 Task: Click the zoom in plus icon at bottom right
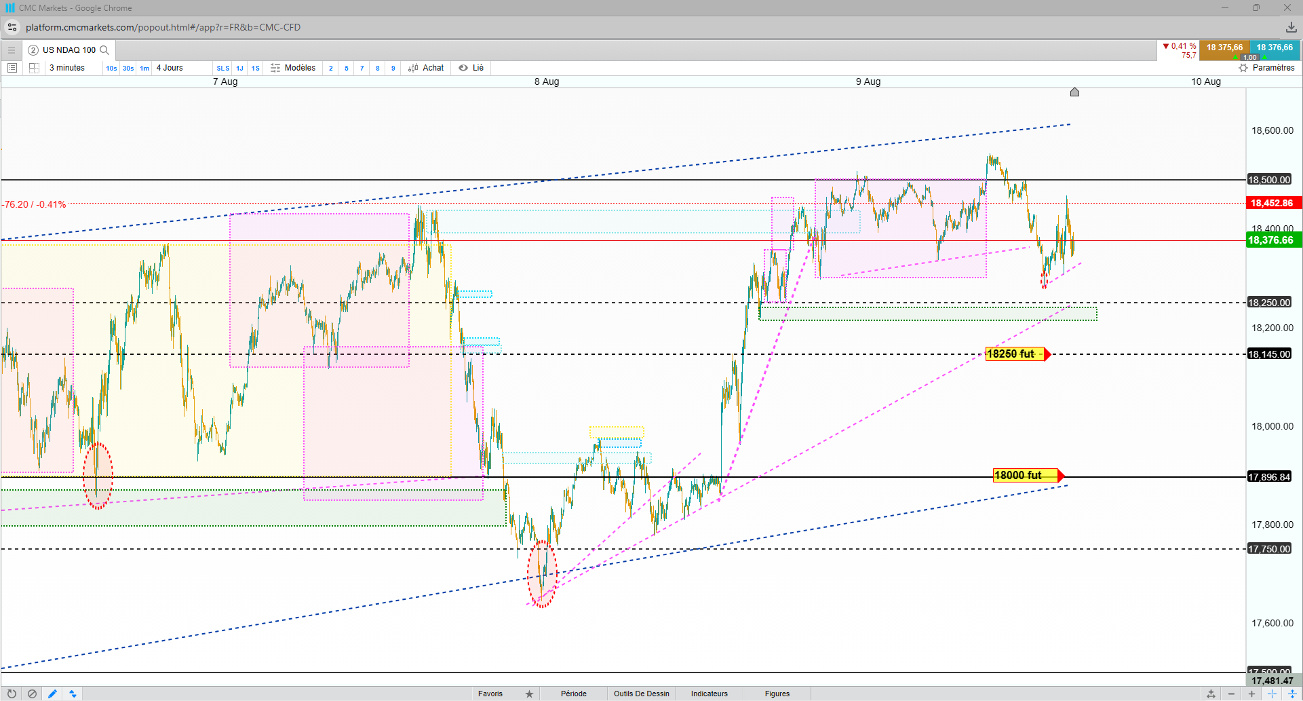click(x=1251, y=694)
